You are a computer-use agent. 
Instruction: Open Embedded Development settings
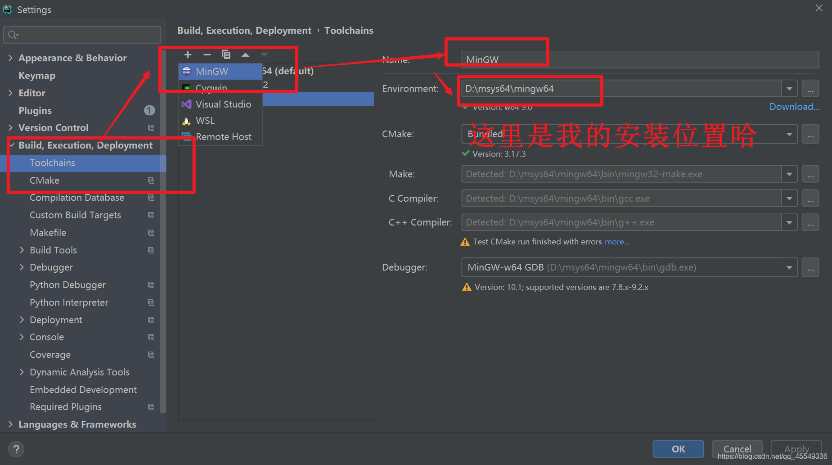click(x=83, y=389)
